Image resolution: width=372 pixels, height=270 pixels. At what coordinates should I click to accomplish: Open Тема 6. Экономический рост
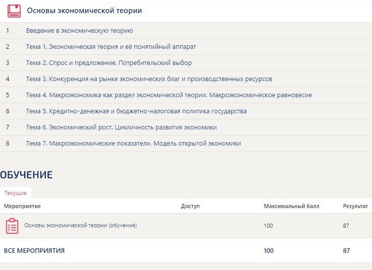[121, 127]
